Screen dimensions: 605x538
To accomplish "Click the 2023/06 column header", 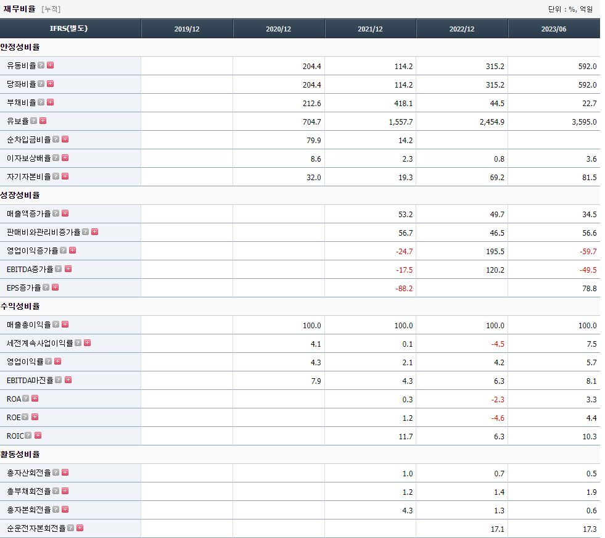I will pyautogui.click(x=554, y=29).
